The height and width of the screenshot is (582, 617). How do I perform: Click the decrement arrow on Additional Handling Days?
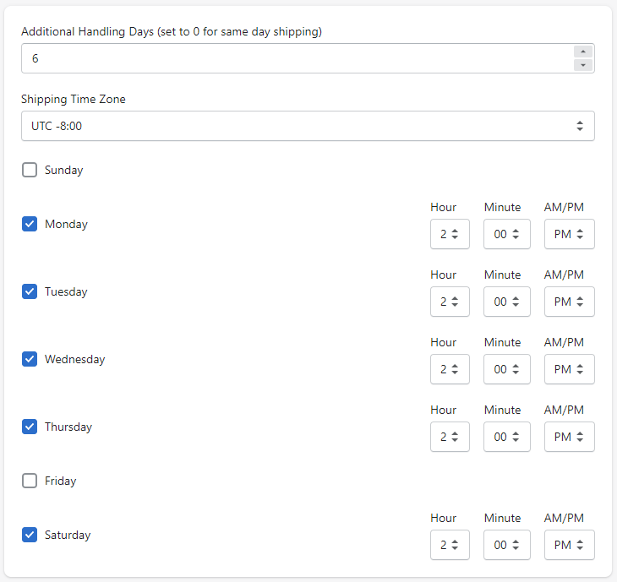click(582, 65)
